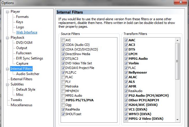The image size is (189, 127).
Task: Enable the AVI source filter checkbox
Action: pyautogui.click(x=63, y=40)
